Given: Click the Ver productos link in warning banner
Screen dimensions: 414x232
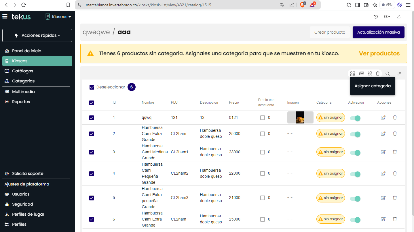Looking at the screenshot, I should click(x=379, y=53).
